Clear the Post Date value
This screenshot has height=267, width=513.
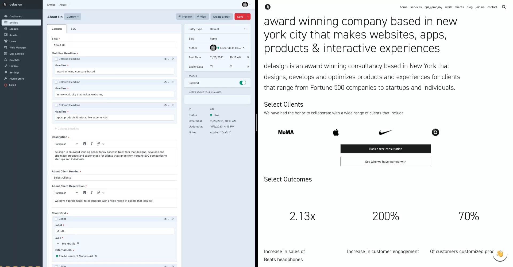coord(248,57)
